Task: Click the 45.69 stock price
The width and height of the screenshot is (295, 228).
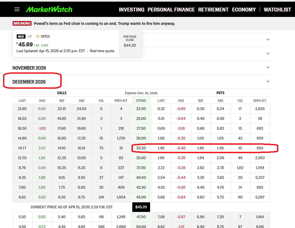Action: (x=25, y=45)
